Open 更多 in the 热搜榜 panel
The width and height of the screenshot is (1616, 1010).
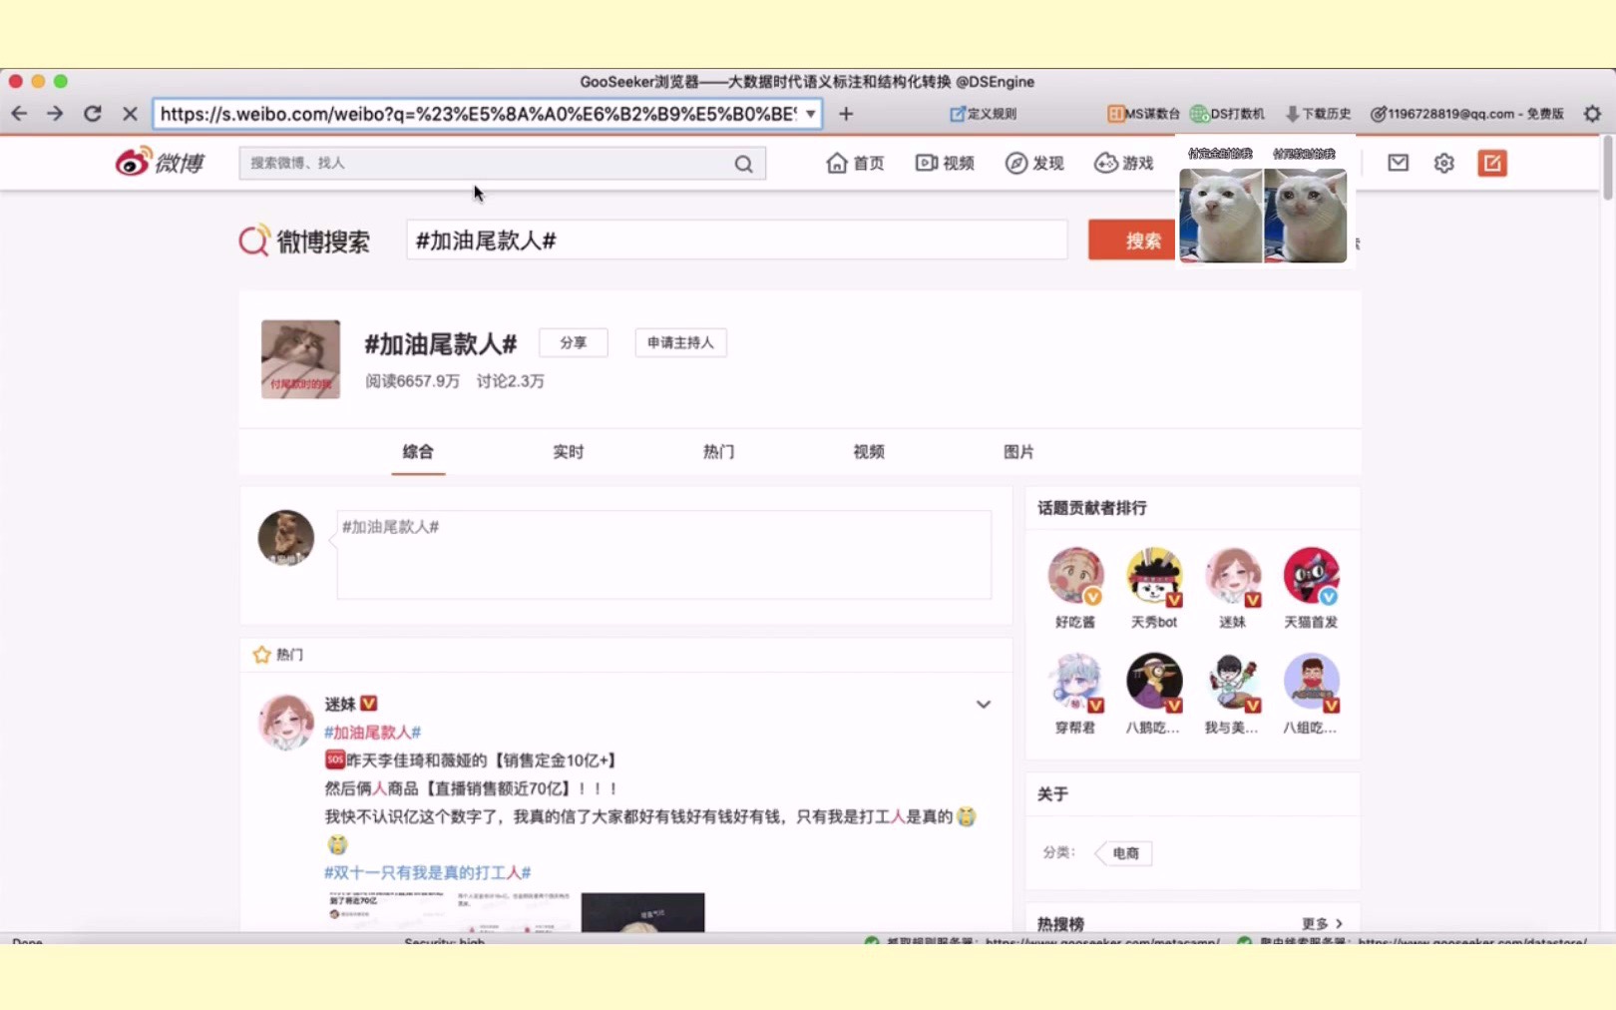point(1322,924)
